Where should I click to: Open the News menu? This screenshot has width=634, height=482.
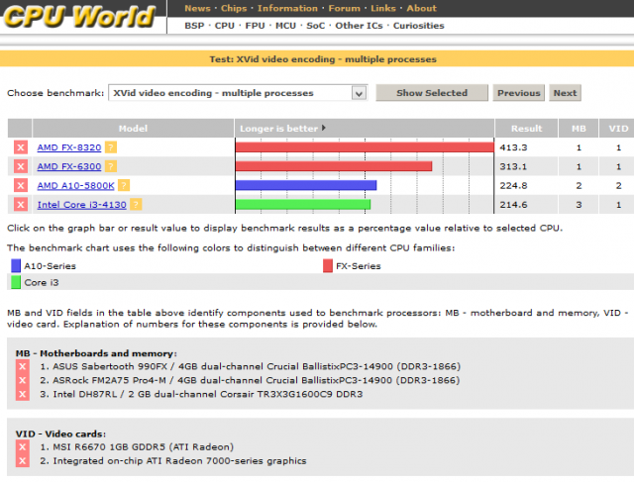click(x=197, y=8)
